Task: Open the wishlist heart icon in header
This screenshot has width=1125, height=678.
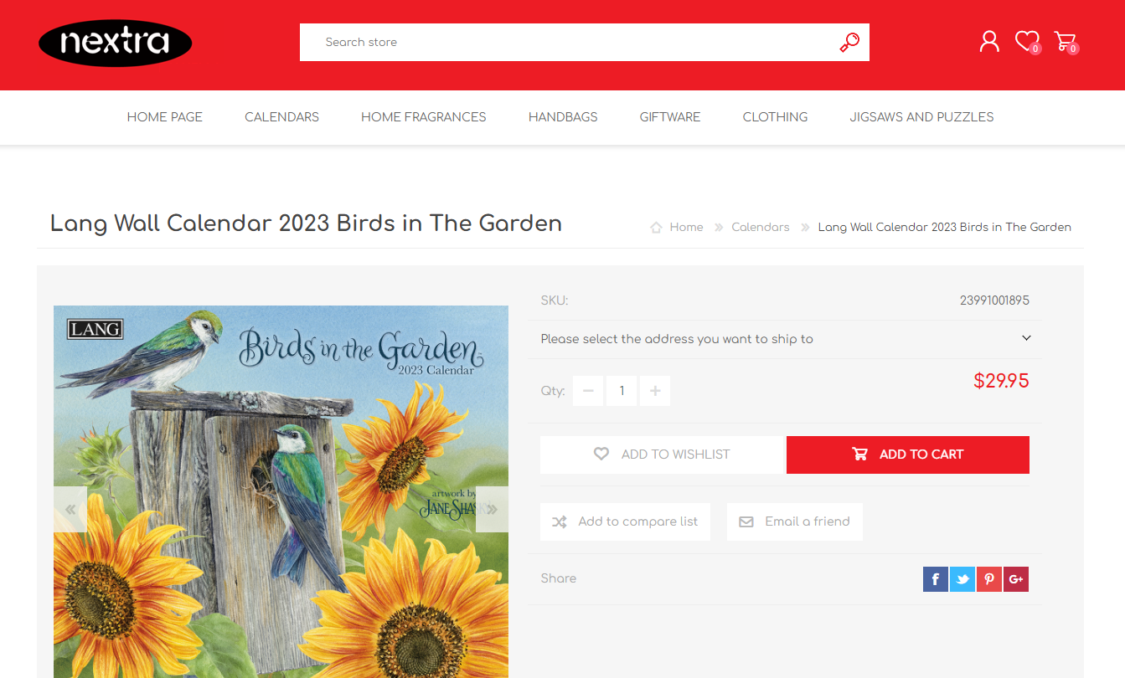Action: pos(1027,41)
